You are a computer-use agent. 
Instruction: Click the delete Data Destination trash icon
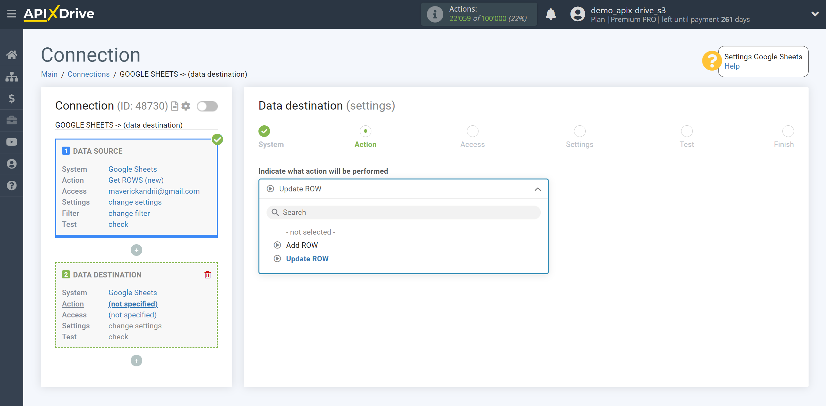coord(208,275)
